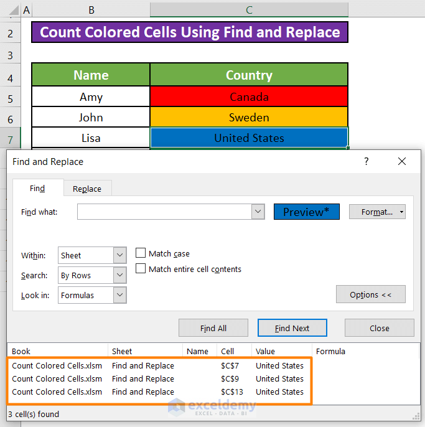This screenshot has height=427, width=425.
Task: Click inside the Find what text field
Action: [x=164, y=212]
